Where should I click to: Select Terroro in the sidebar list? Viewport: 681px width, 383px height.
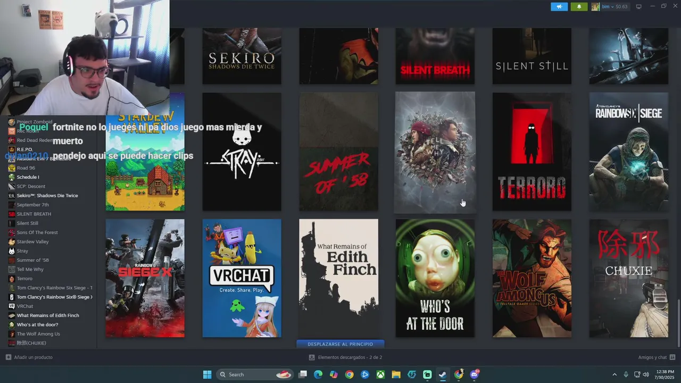(24, 279)
